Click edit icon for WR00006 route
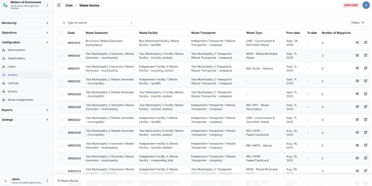This screenshot has width=372, height=186. [365, 132]
